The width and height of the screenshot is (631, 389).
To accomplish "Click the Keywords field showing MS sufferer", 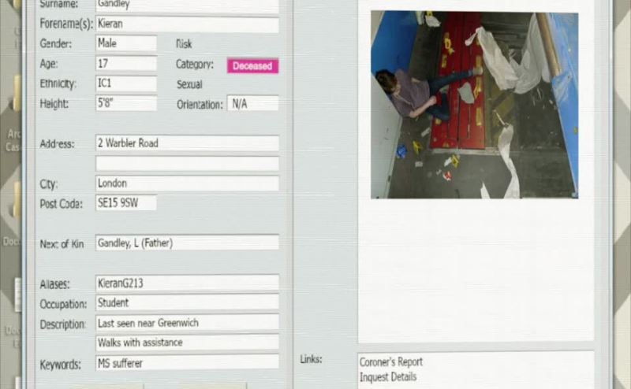I will (x=187, y=363).
